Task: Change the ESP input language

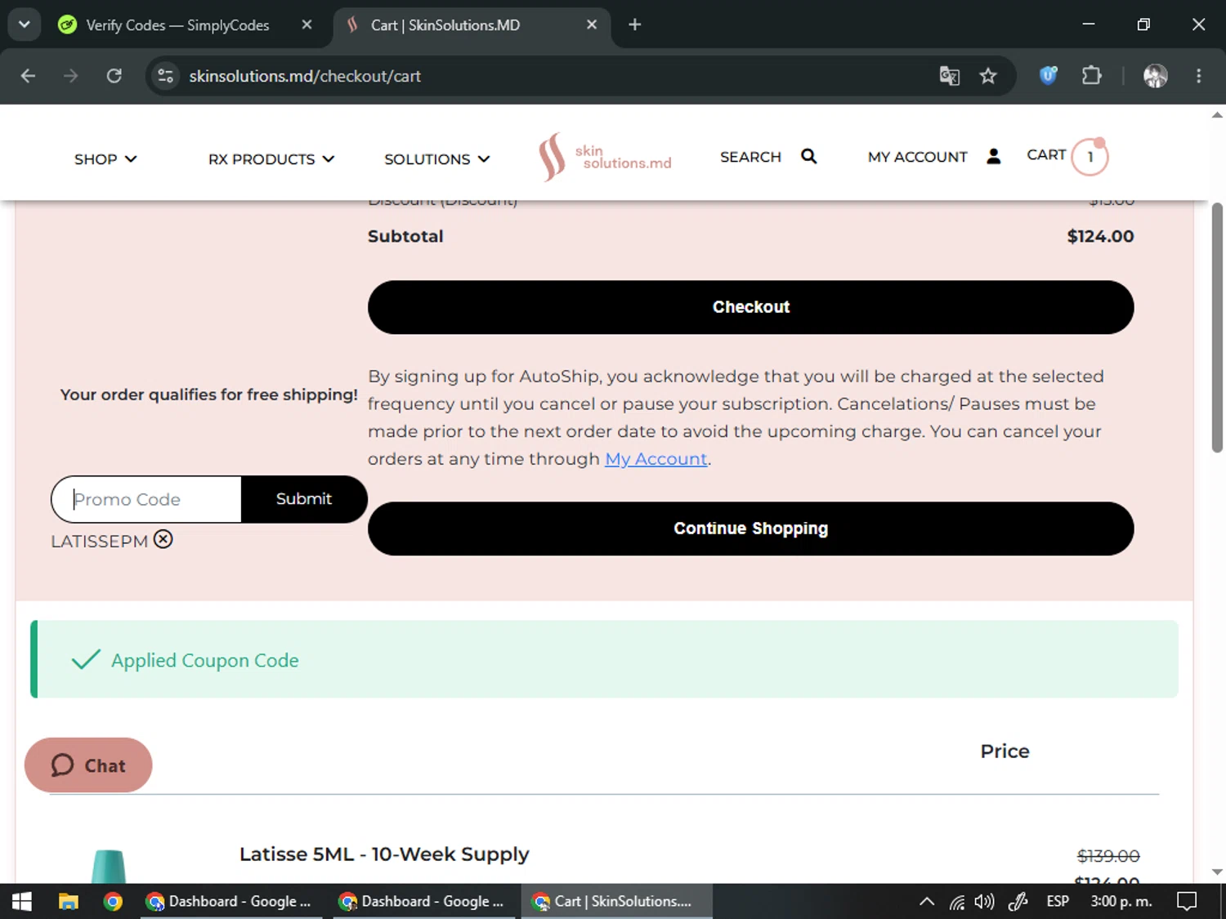Action: tap(1058, 901)
